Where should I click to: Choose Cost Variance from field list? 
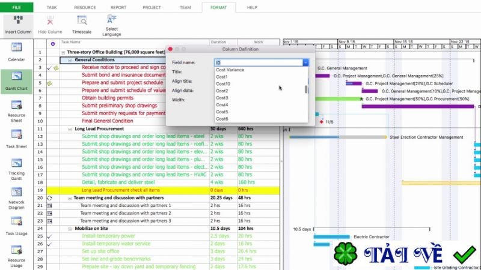(x=230, y=70)
